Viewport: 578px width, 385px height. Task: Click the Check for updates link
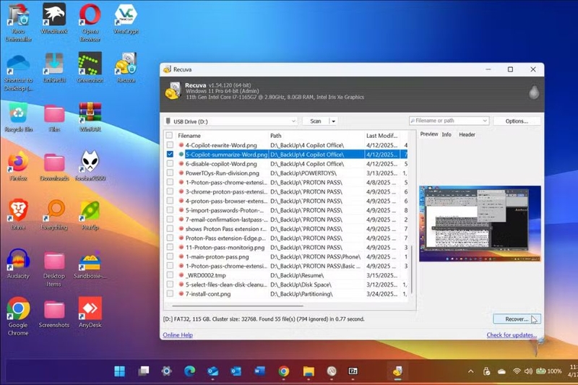click(x=512, y=335)
